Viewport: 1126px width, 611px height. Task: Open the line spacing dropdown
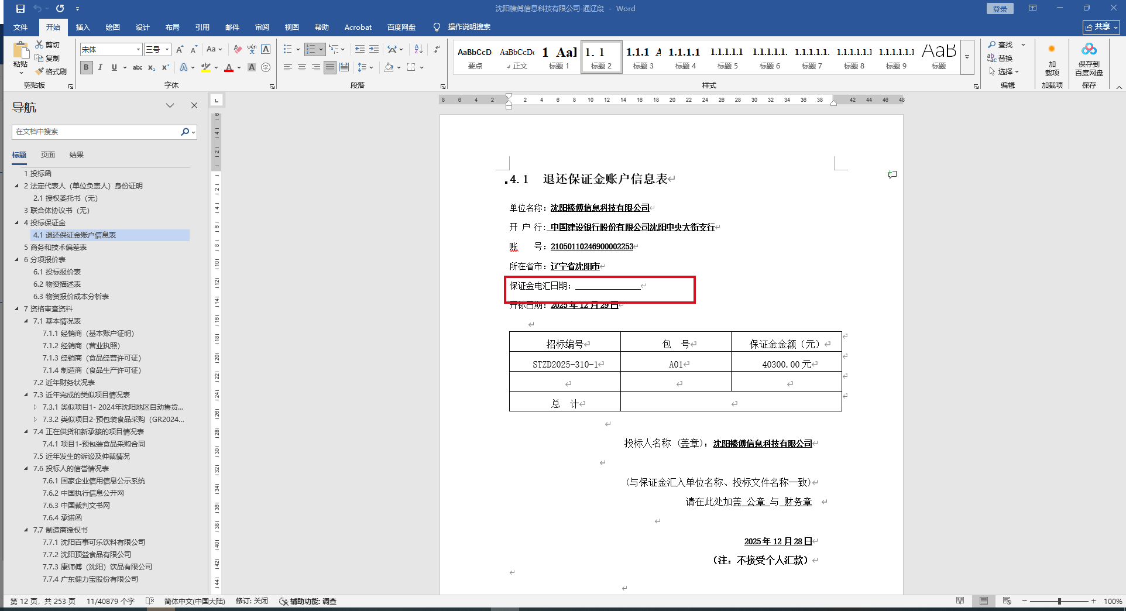click(x=365, y=67)
